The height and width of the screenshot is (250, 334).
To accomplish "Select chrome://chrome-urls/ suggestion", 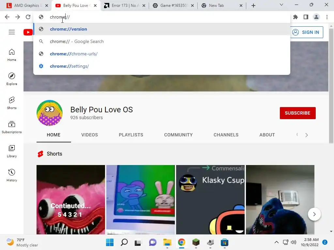I will click(162, 54).
